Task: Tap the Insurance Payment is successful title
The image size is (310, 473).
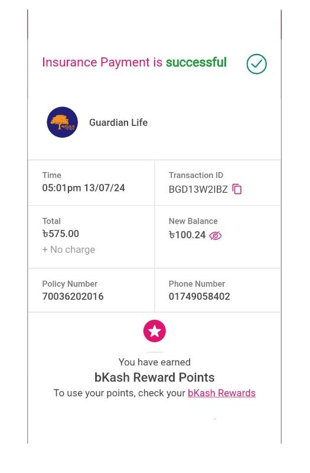Action: (x=135, y=62)
